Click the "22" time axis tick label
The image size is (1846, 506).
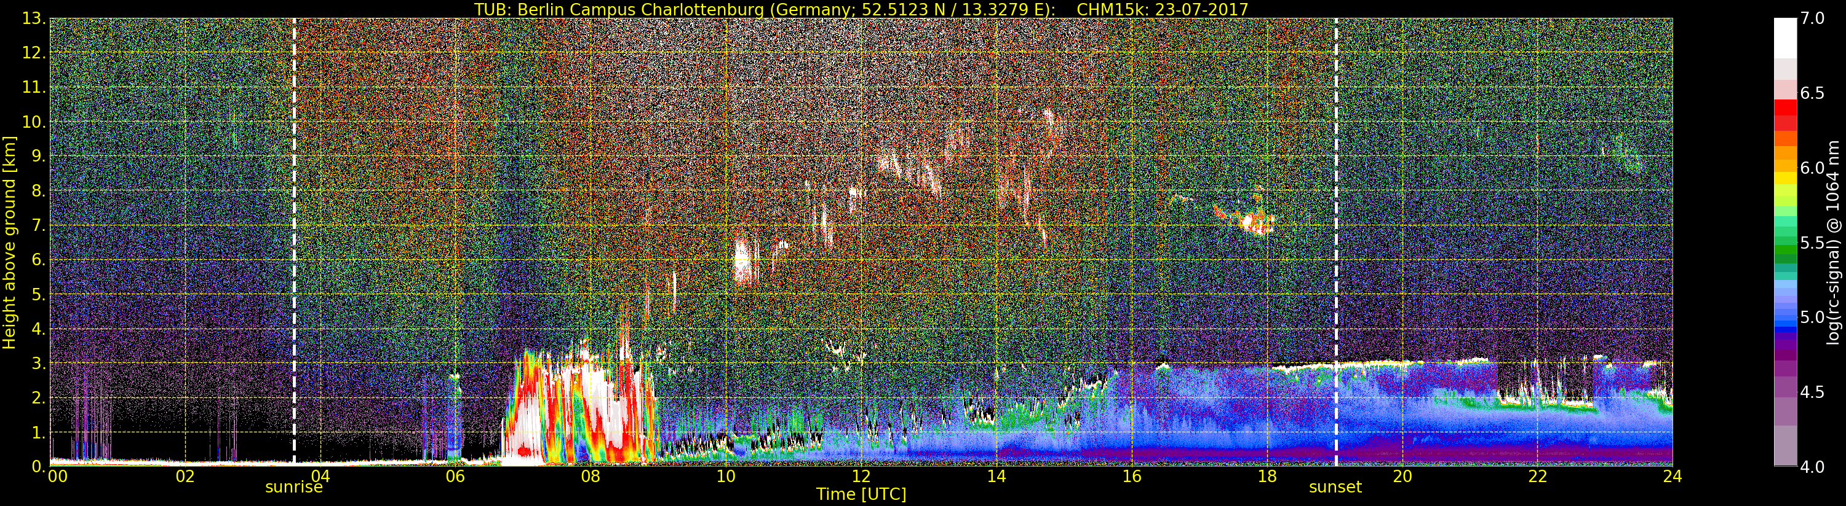click(x=1538, y=477)
